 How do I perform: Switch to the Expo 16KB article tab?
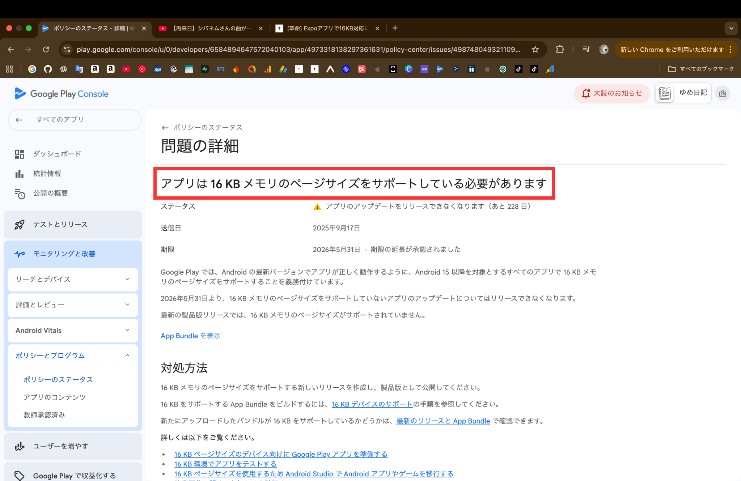(326, 28)
